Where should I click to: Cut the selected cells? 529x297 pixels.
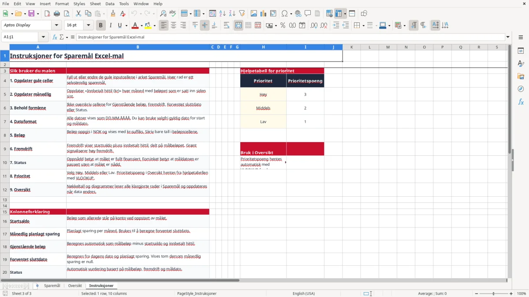click(x=78, y=14)
